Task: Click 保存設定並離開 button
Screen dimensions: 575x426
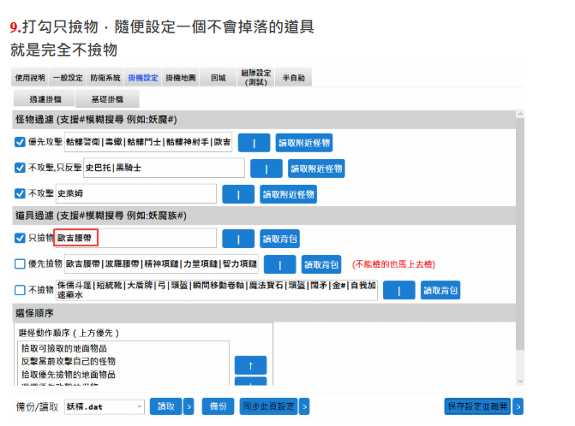Action: [x=477, y=406]
